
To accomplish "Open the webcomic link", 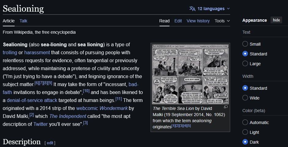I will click(87, 108).
